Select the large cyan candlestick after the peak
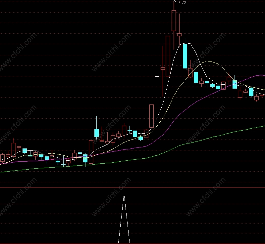Screen dimensions: 265x244 185,56
